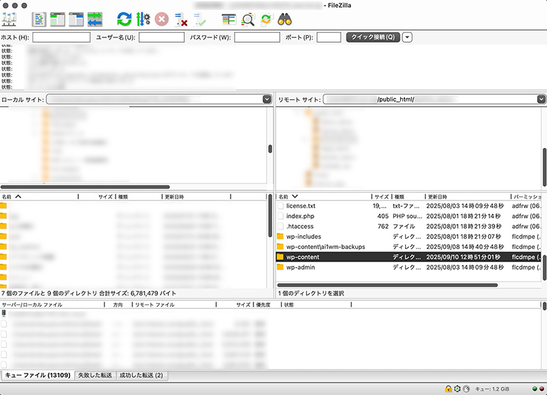Image resolution: width=547 pixels, height=395 pixels.
Task: Toggle the message log display
Action: pos(39,19)
